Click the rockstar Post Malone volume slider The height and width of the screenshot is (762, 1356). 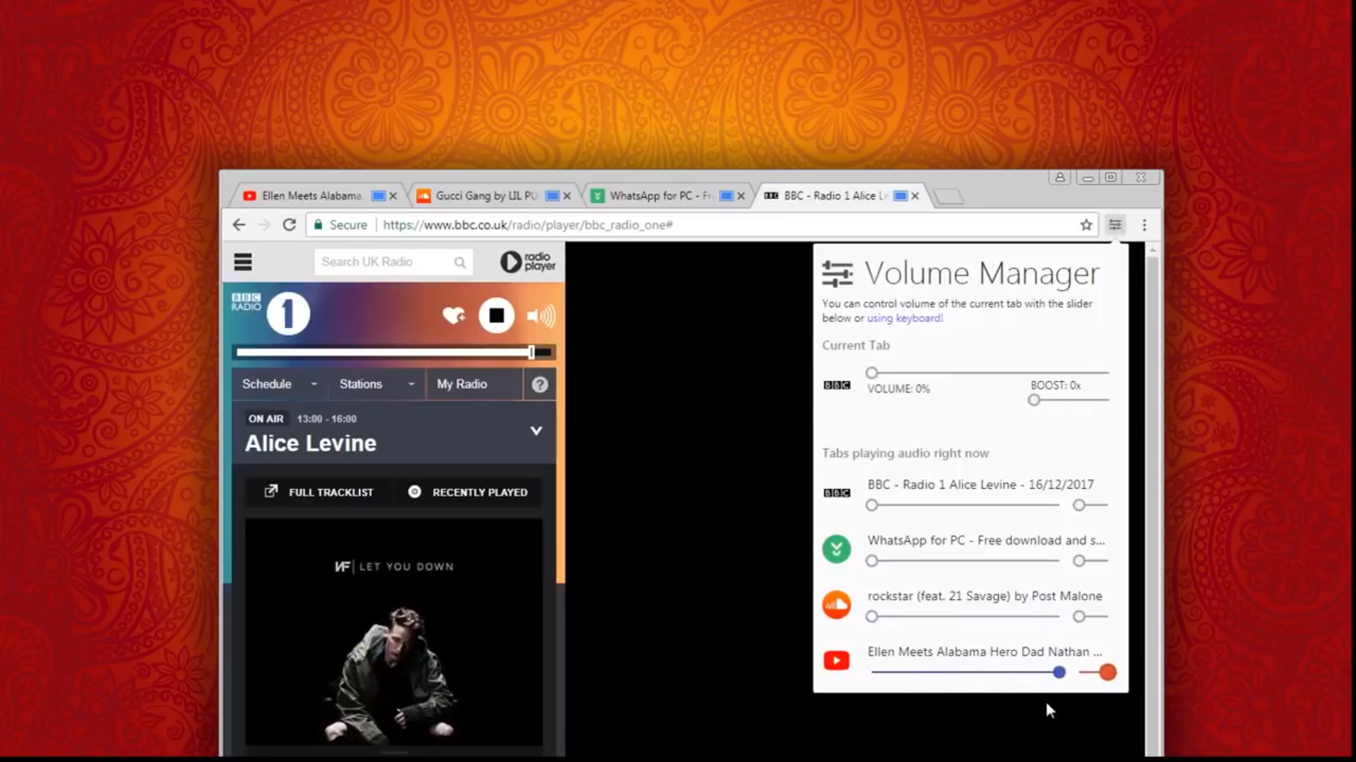963,617
